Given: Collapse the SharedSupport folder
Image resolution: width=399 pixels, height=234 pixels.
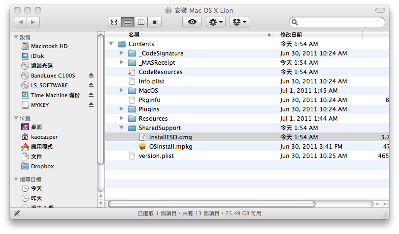Looking at the screenshot, I should (121, 128).
